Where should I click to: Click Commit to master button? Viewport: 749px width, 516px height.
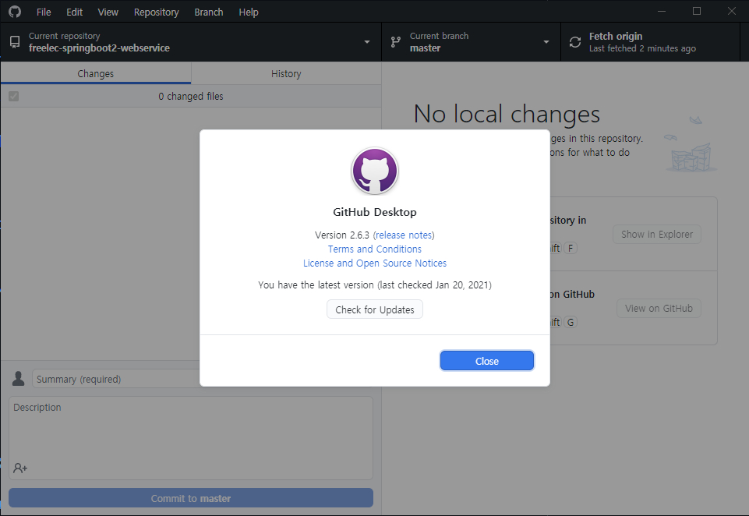pyautogui.click(x=191, y=498)
